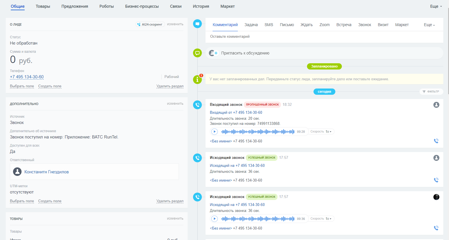
Task: Open Константин Гнездилов profile link
Action: 46,172
